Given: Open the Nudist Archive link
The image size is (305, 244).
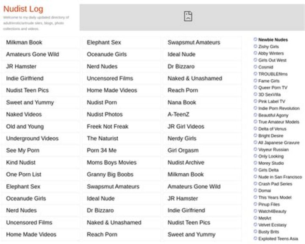Looking at the screenshot, I should pyautogui.click(x=186, y=163).
